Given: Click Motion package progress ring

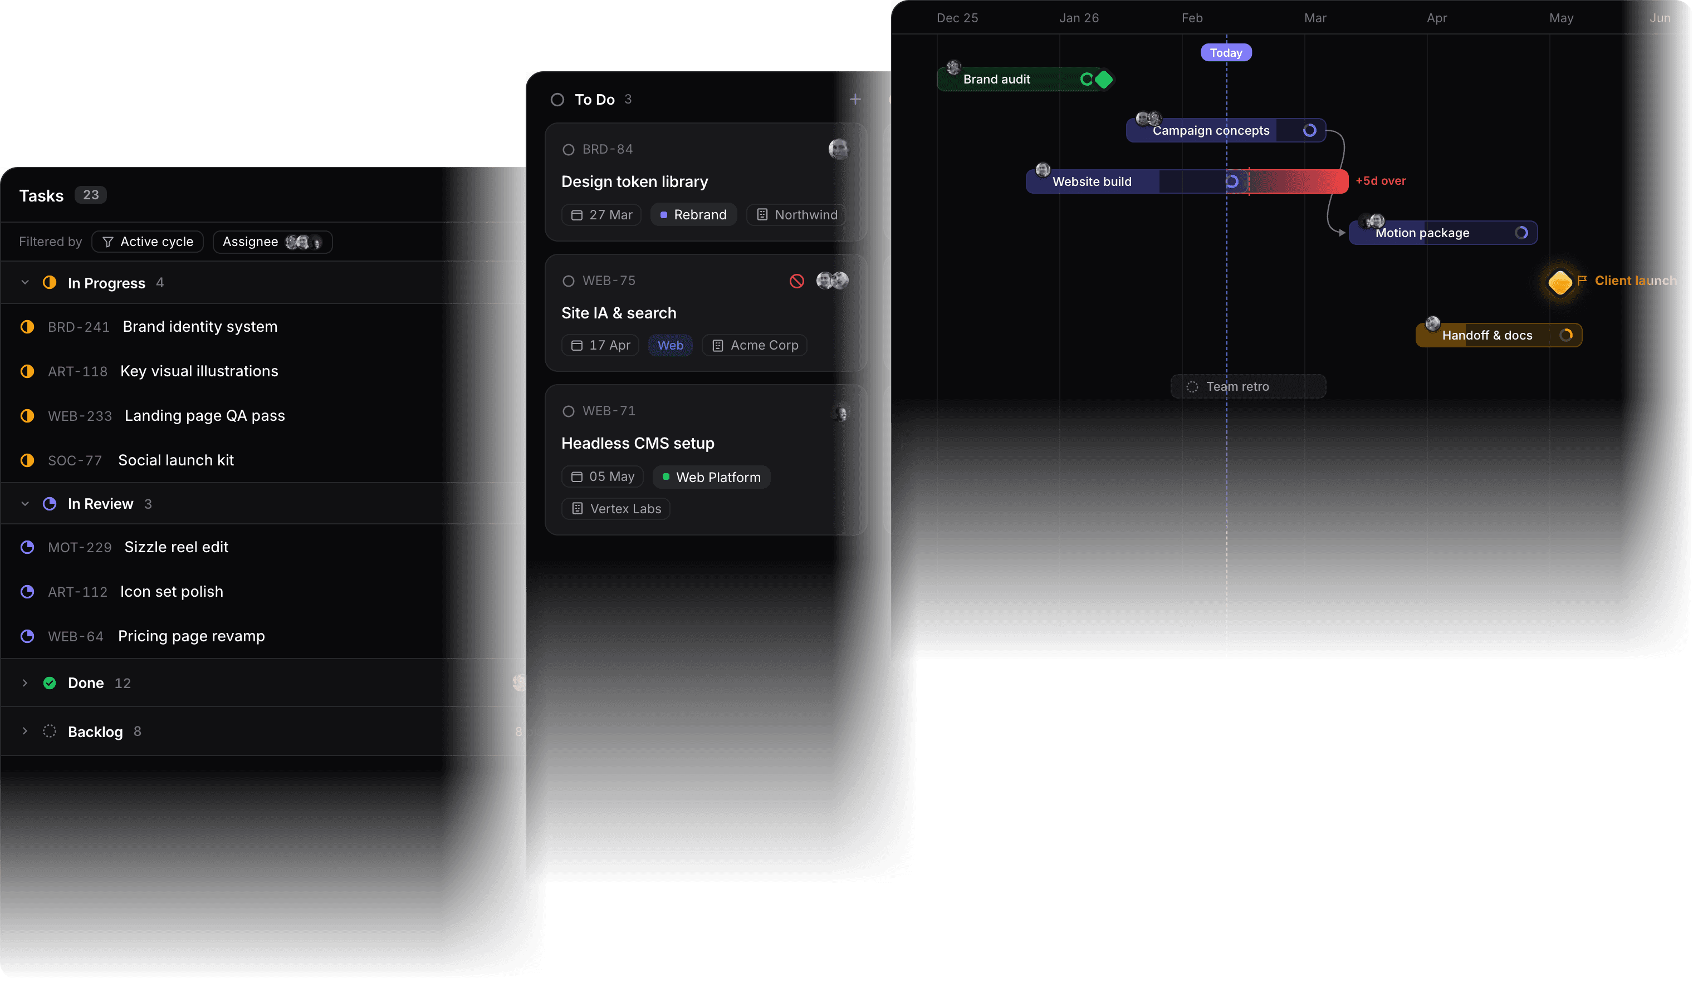Looking at the screenshot, I should 1521,233.
